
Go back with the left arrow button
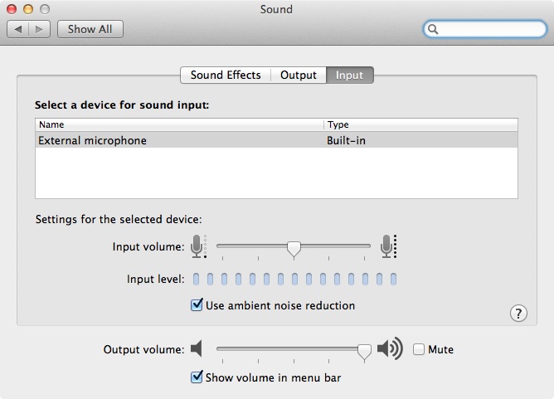point(18,29)
